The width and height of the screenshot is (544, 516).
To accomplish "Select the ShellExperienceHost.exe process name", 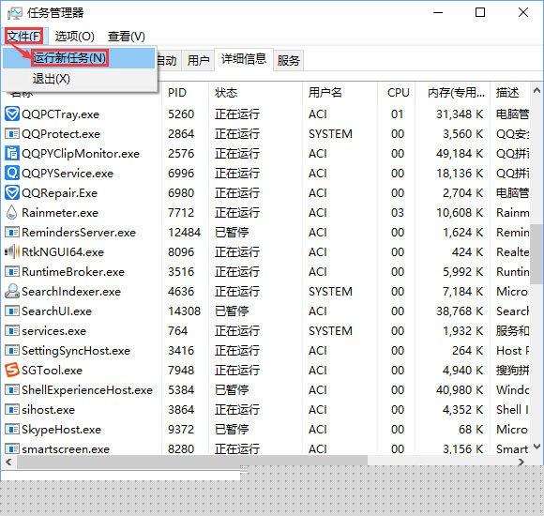I will [87, 389].
